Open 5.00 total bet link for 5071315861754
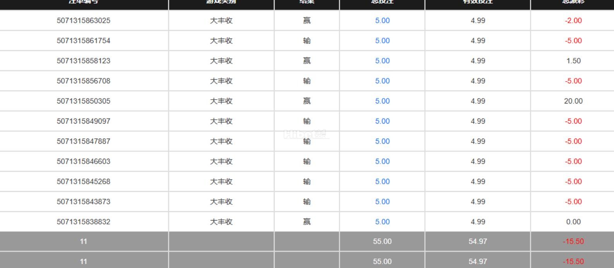The image size is (614, 268). click(x=382, y=41)
